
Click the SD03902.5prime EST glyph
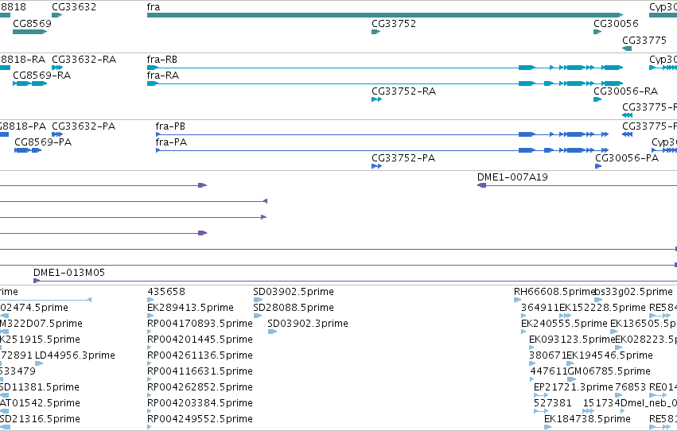pyautogui.click(x=258, y=300)
